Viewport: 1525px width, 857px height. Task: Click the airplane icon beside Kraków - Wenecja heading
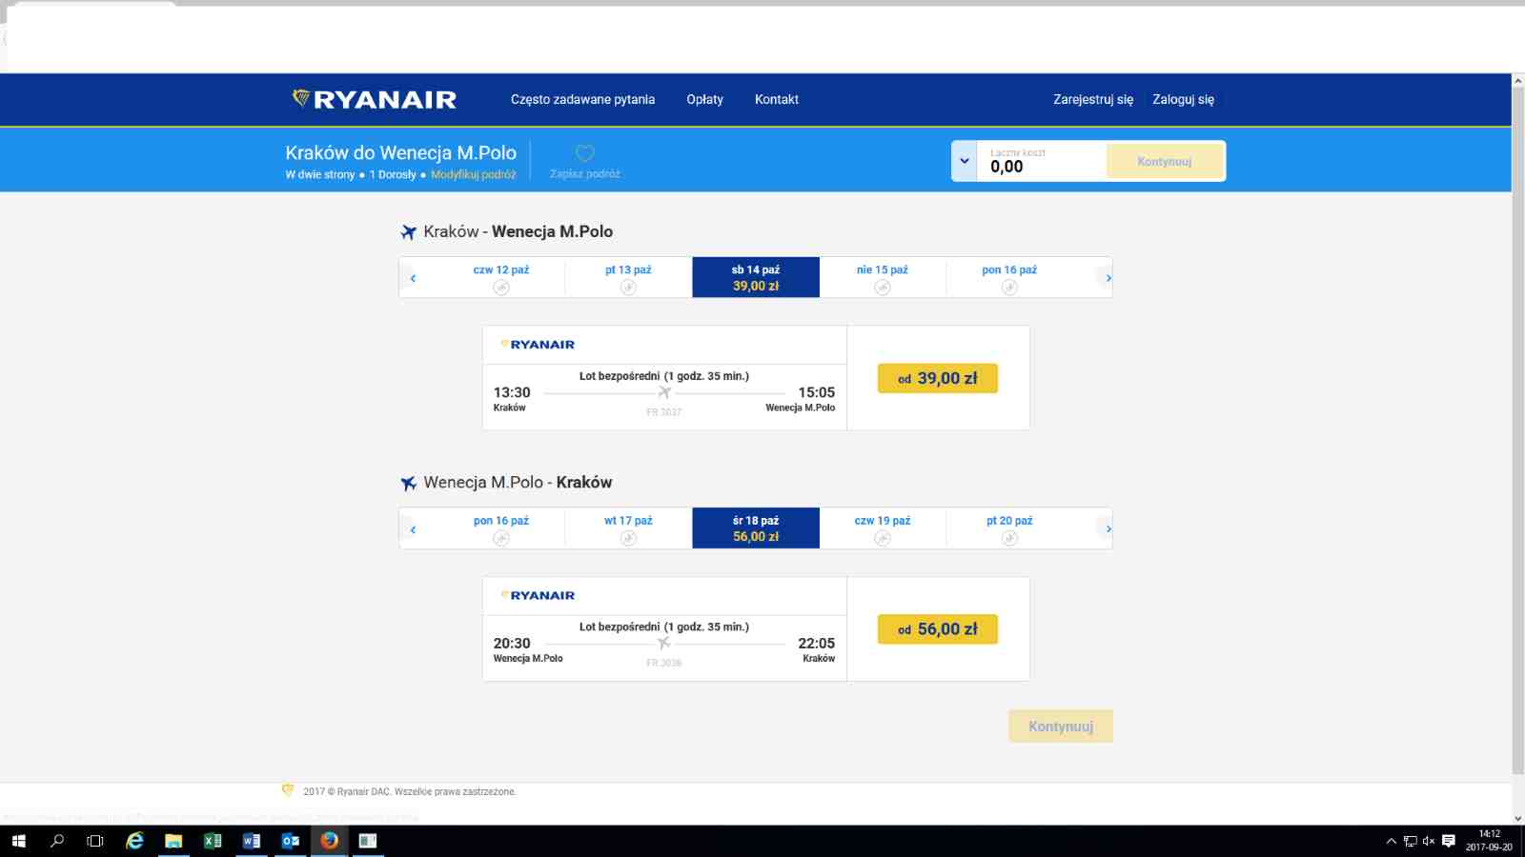point(409,232)
